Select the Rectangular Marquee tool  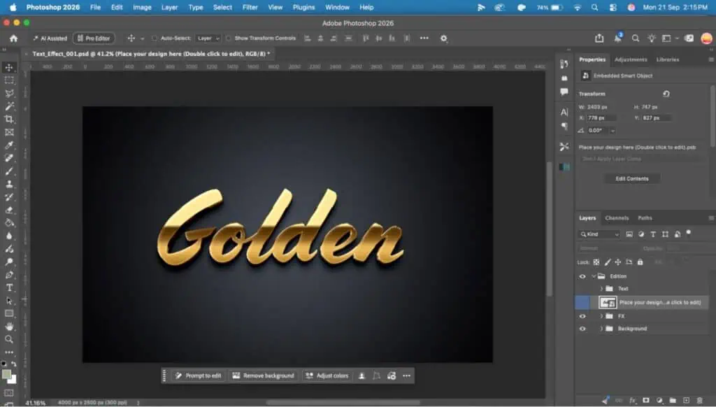(9, 80)
